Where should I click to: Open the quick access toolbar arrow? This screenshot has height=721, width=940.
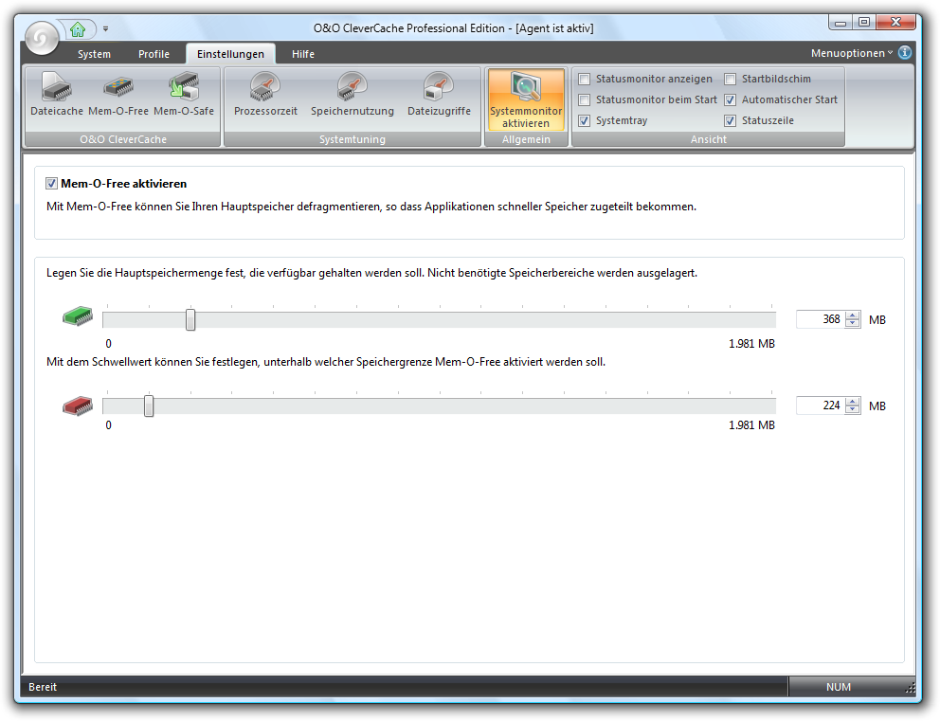(x=105, y=28)
